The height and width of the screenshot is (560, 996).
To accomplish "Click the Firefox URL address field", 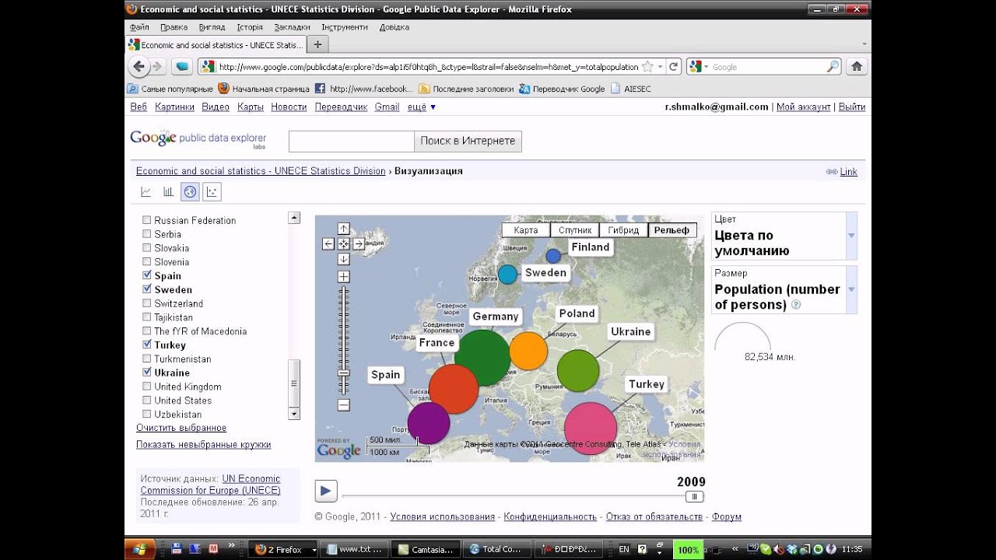I will [427, 67].
